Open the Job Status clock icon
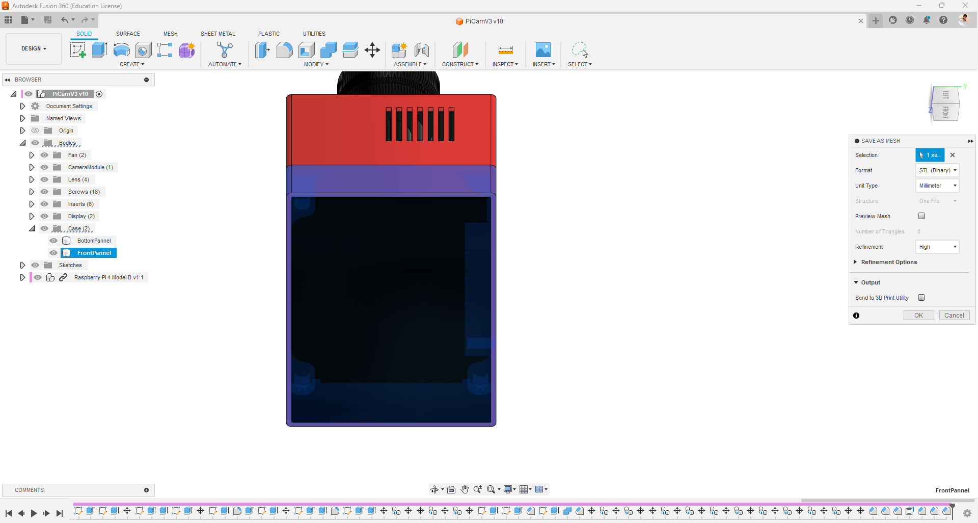 click(910, 20)
